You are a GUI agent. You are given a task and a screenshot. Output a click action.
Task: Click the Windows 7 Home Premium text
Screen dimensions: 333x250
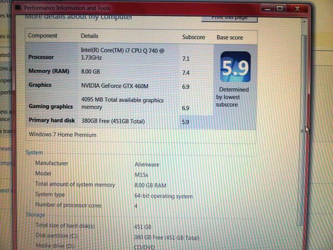(62, 134)
